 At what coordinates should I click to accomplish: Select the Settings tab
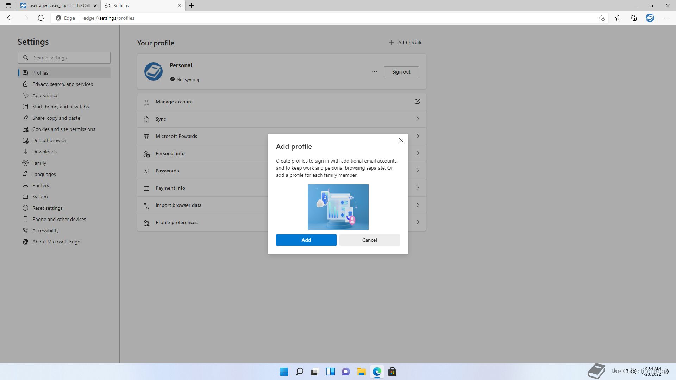[x=143, y=6]
